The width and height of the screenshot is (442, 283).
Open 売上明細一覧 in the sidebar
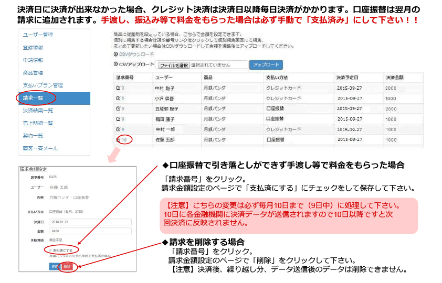click(x=38, y=123)
